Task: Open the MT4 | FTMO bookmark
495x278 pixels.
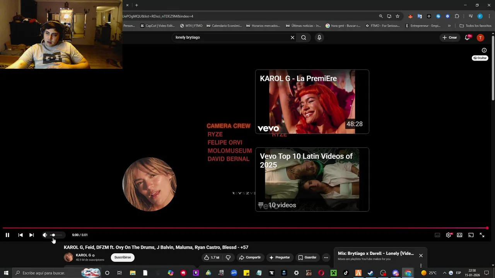Action: tap(191, 26)
